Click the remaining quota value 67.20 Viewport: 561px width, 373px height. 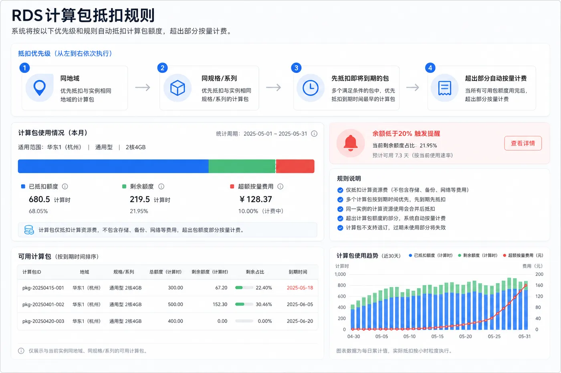click(221, 288)
